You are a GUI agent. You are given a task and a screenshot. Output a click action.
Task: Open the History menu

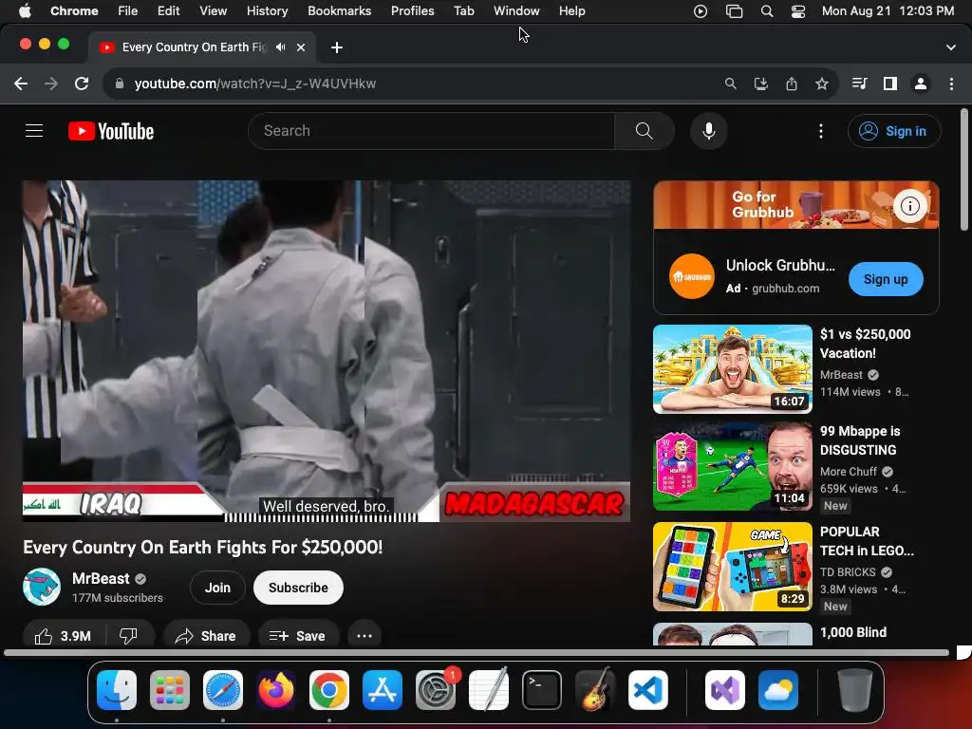point(267,11)
